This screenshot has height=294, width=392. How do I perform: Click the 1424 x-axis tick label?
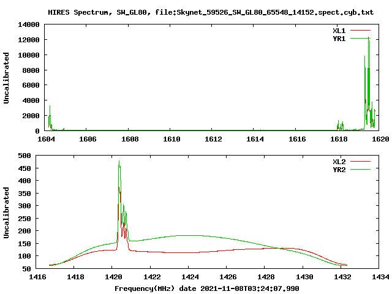coord(190,277)
